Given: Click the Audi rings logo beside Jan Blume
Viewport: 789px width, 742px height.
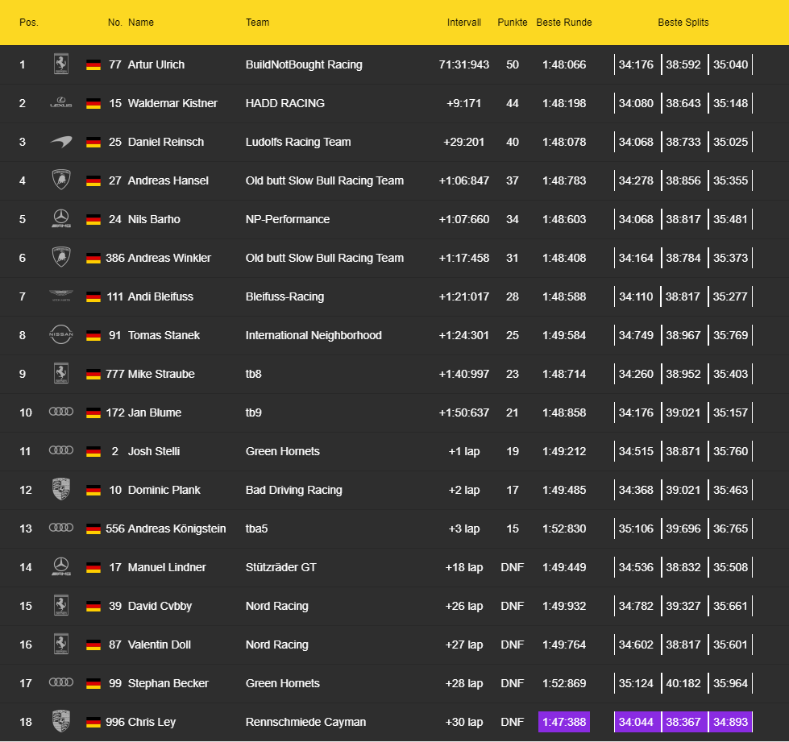Looking at the screenshot, I should click(x=60, y=412).
